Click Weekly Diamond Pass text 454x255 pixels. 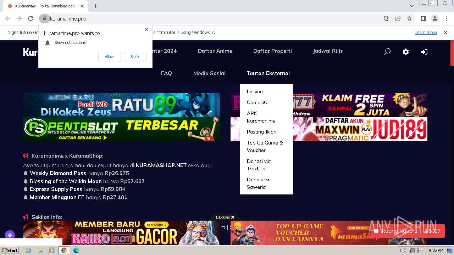click(58, 173)
